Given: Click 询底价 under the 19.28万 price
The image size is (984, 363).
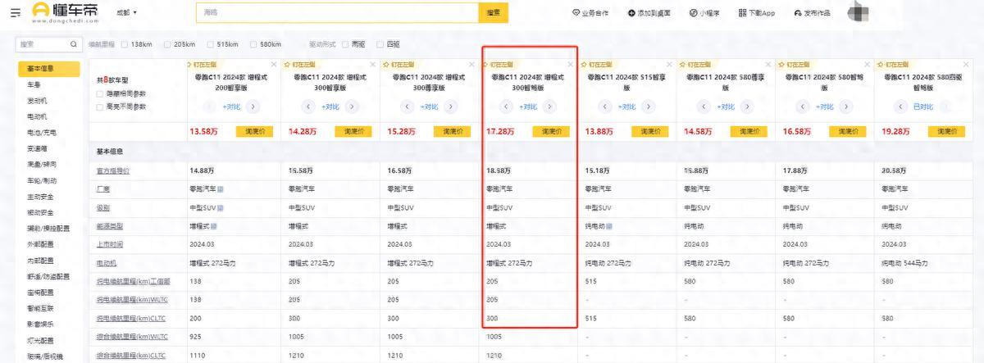Looking at the screenshot, I should [946, 131].
